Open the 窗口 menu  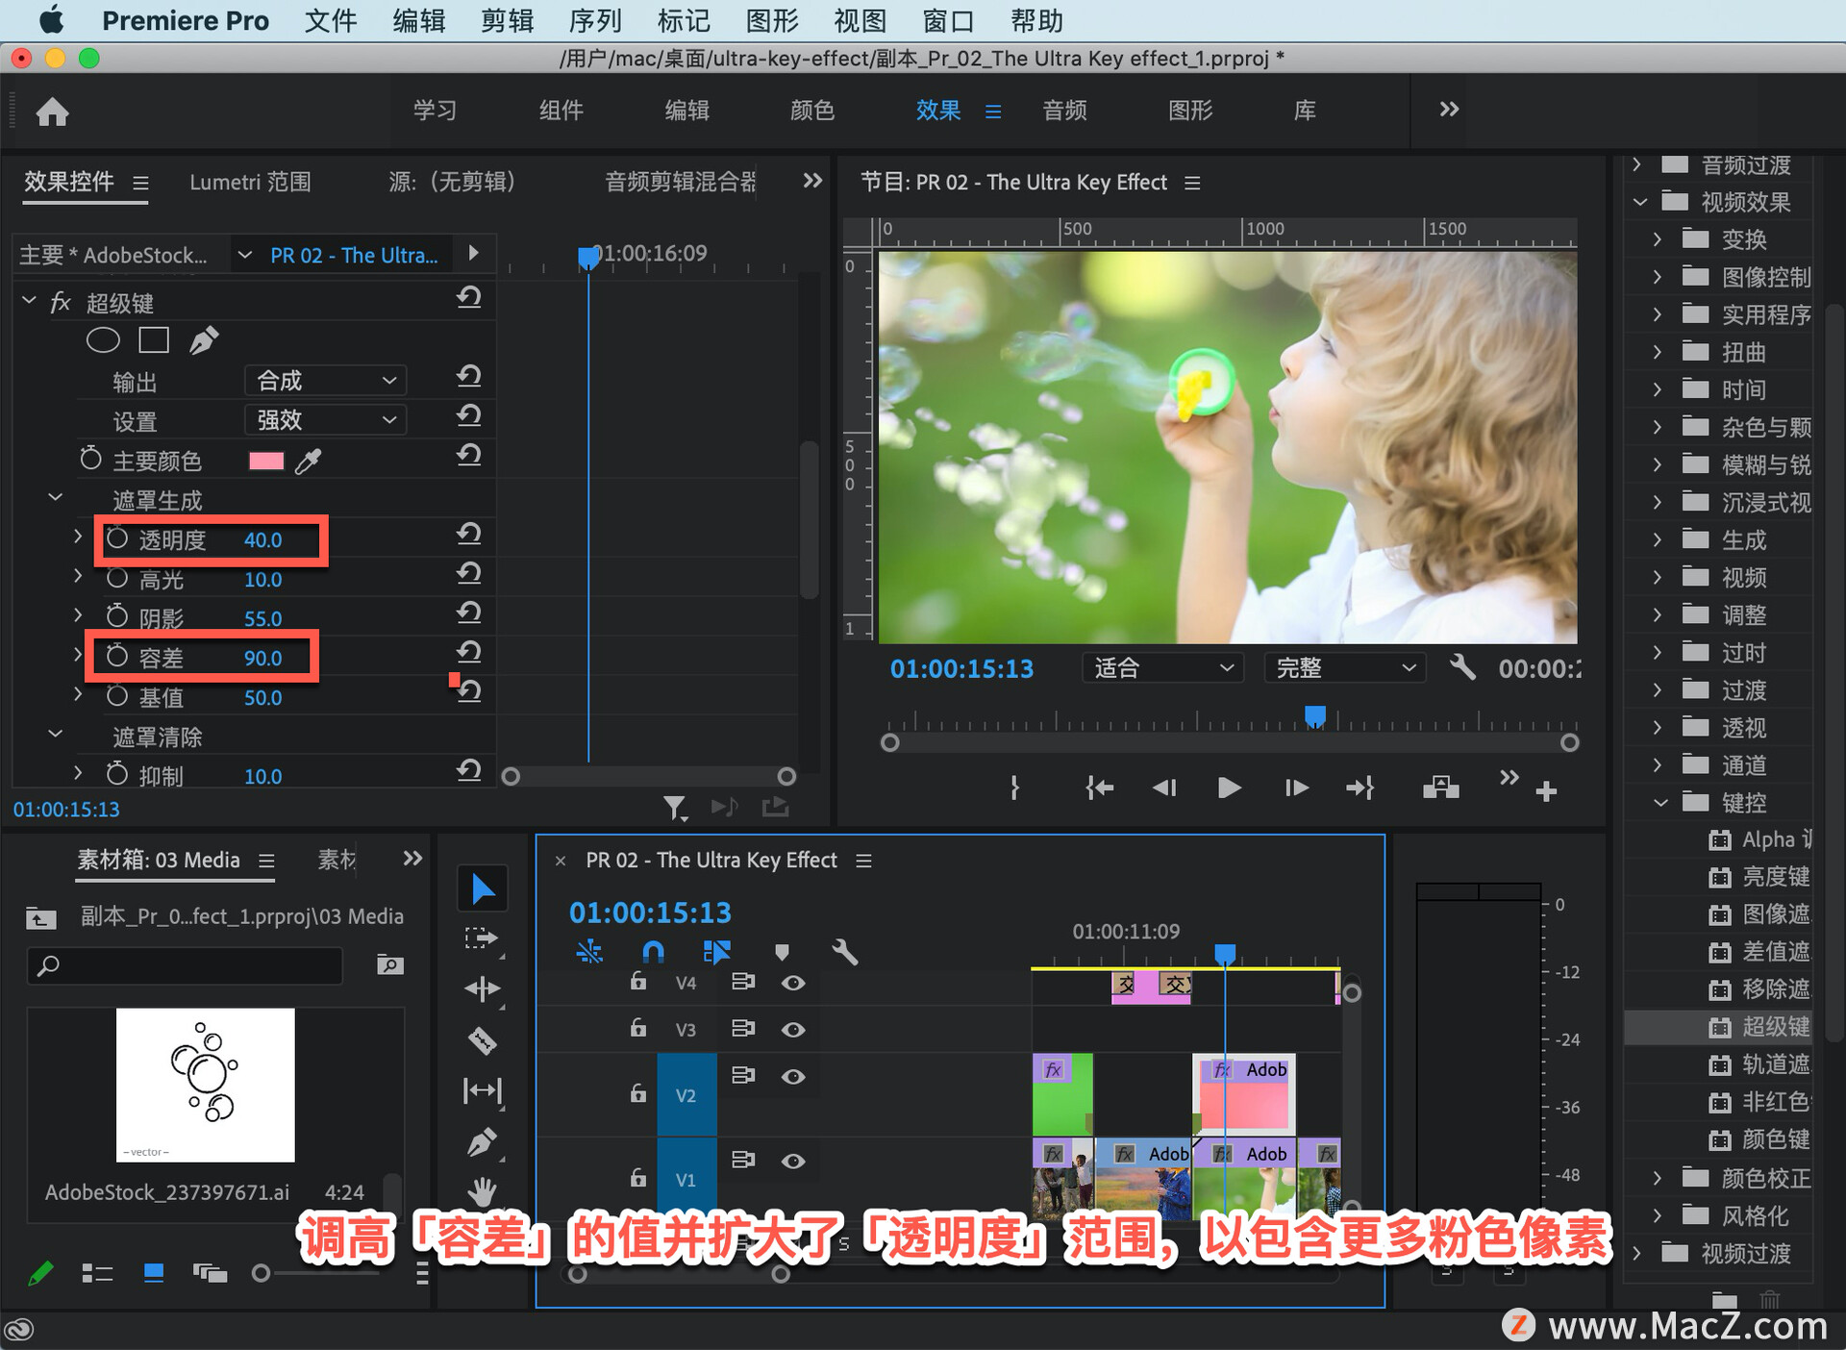click(948, 20)
